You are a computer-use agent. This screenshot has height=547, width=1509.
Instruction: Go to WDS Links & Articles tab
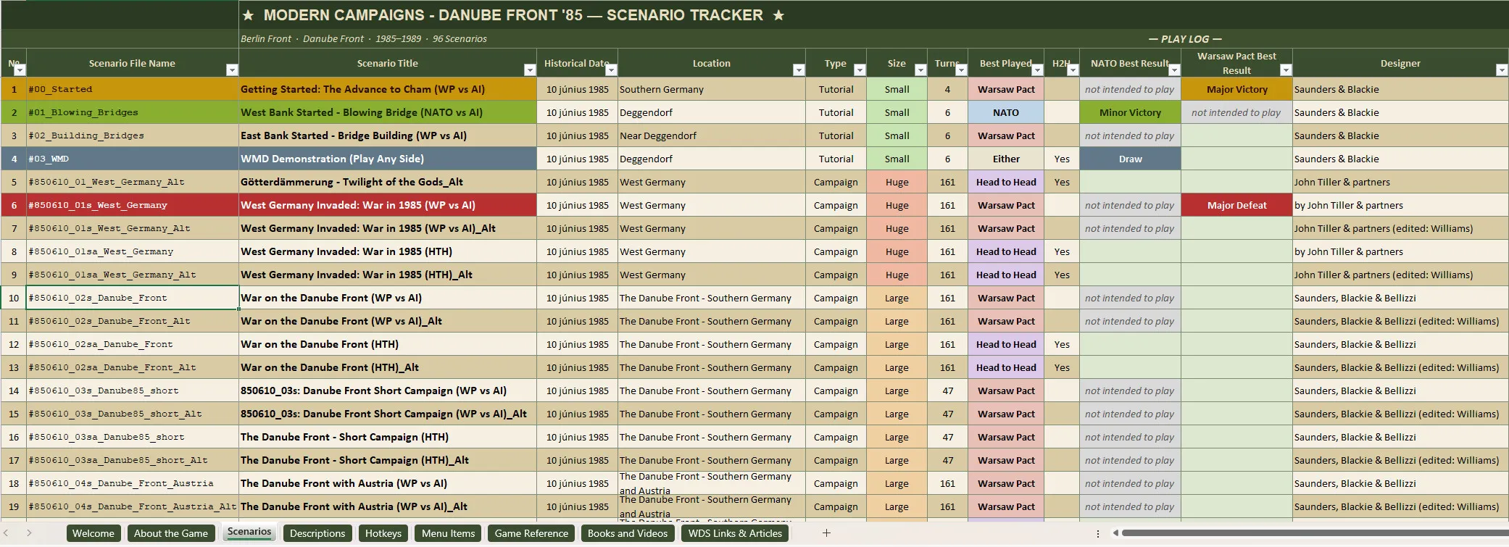[x=735, y=533]
